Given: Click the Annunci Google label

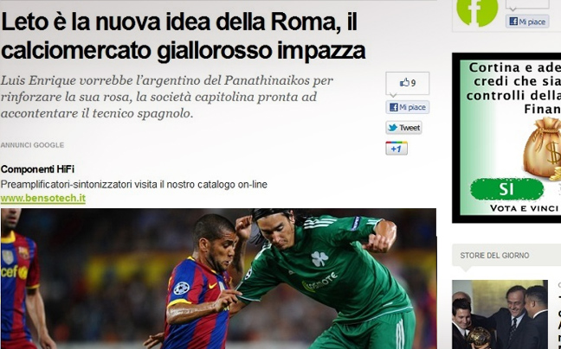Looking at the screenshot, I should click(32, 145).
